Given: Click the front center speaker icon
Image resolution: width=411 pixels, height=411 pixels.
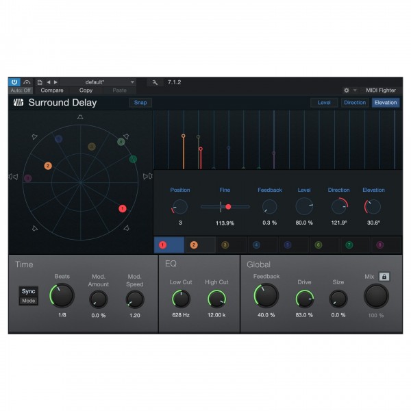Looking at the screenshot, I should tap(80, 117).
